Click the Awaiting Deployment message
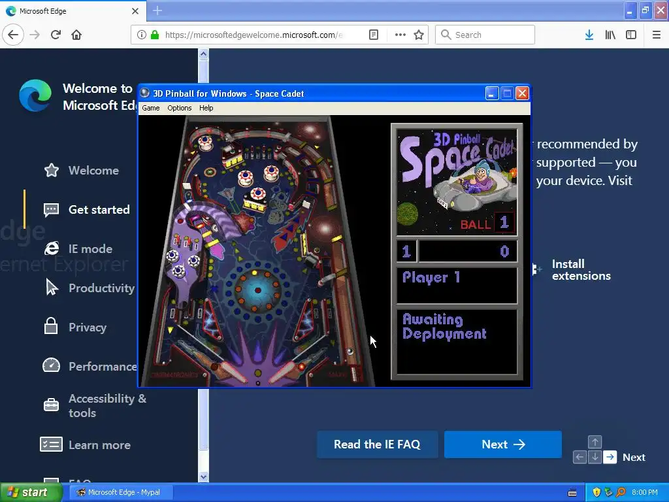The width and height of the screenshot is (669, 502). tap(444, 327)
